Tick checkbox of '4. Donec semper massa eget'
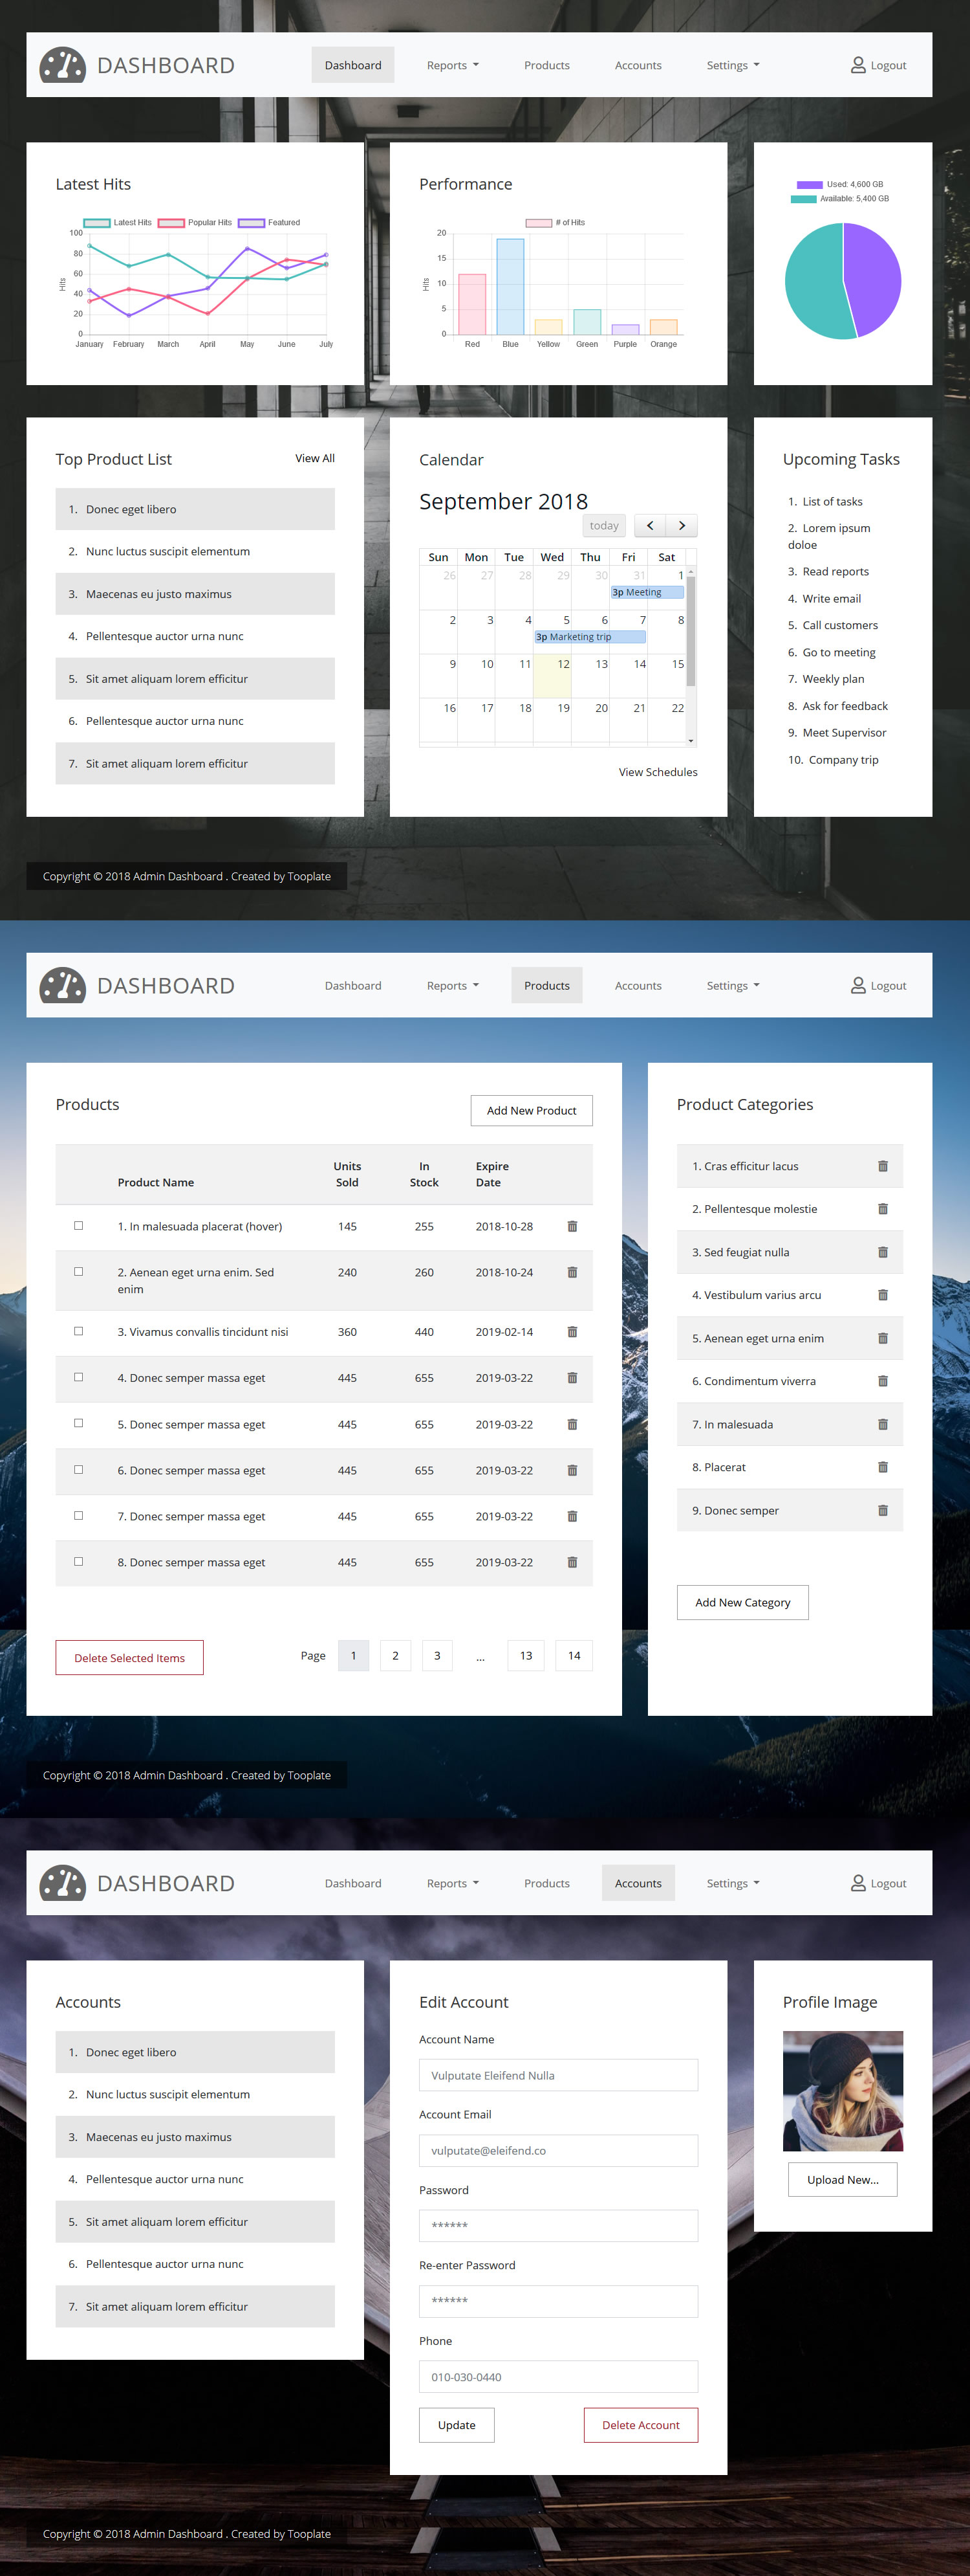 [x=78, y=1376]
